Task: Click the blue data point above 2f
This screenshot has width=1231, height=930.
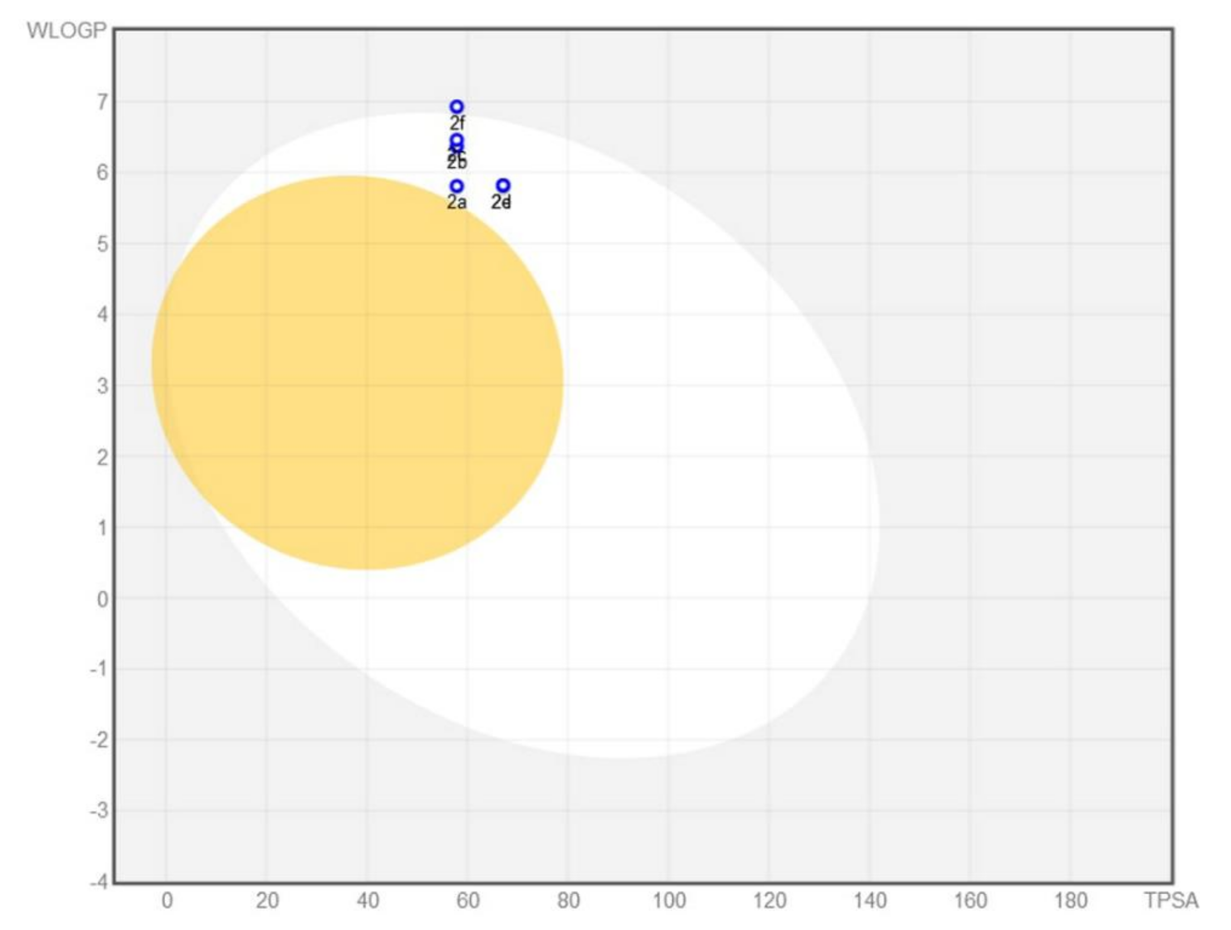Action: pos(456,107)
